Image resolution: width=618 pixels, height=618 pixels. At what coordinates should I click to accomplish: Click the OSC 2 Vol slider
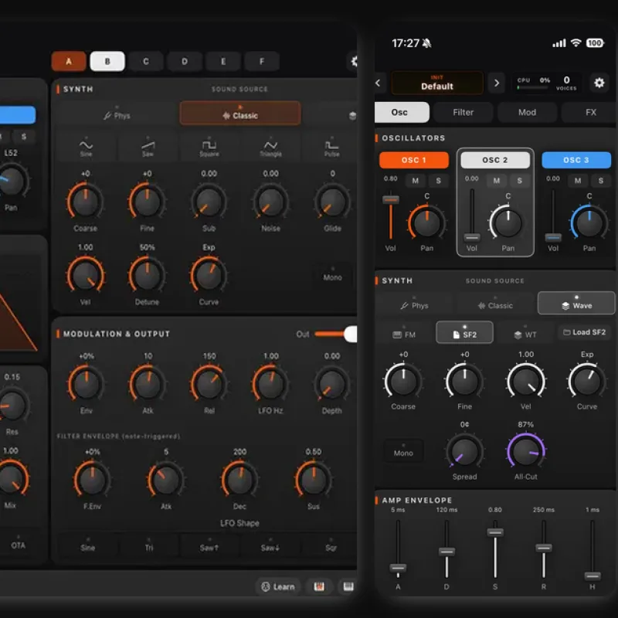(472, 216)
